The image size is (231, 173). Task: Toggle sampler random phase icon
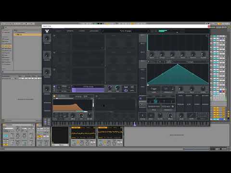coord(132,87)
